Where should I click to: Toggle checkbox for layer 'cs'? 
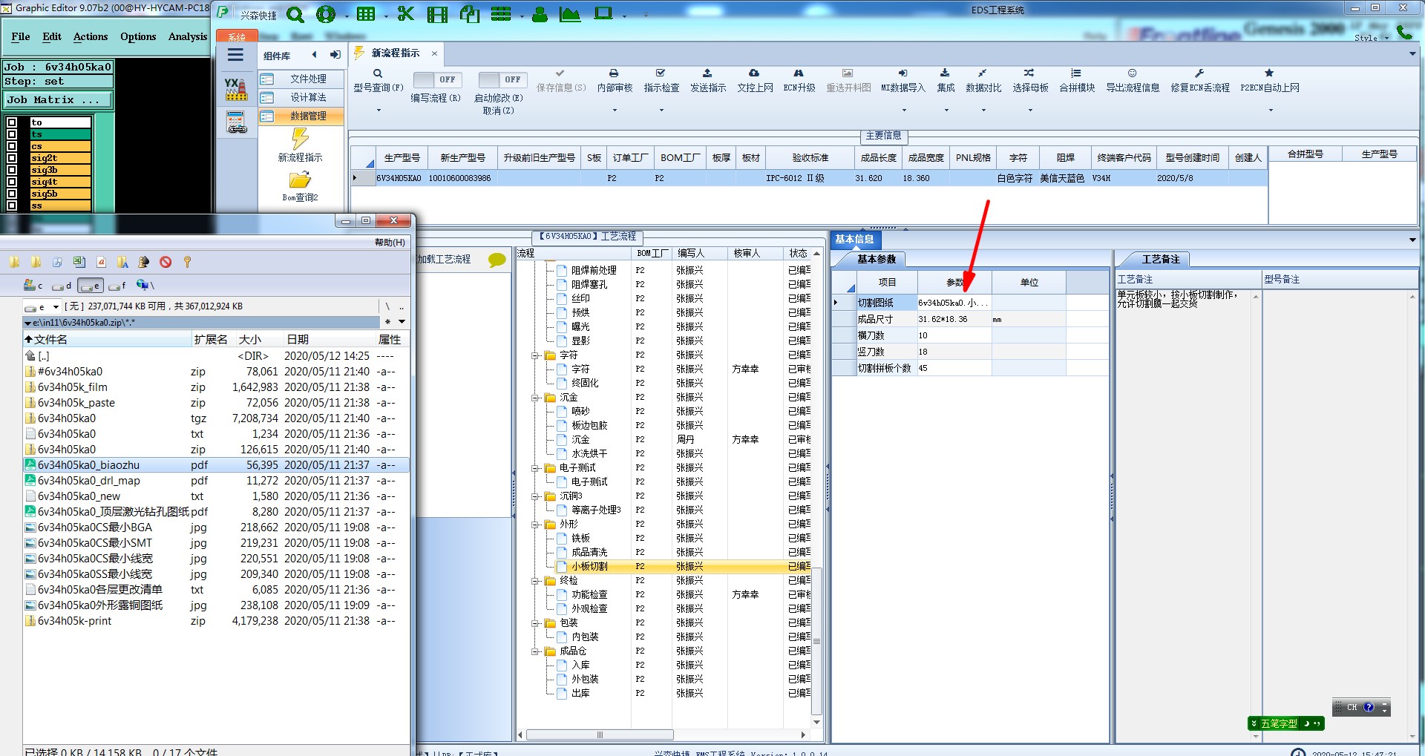pyautogui.click(x=12, y=146)
